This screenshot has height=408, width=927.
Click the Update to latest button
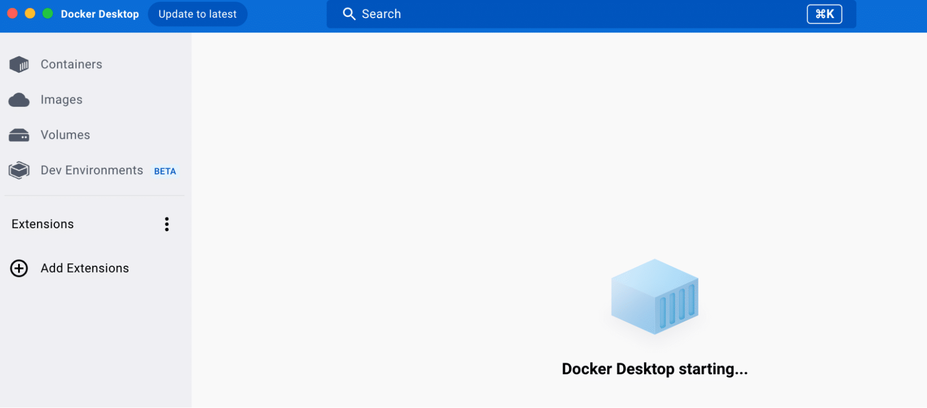(x=198, y=14)
